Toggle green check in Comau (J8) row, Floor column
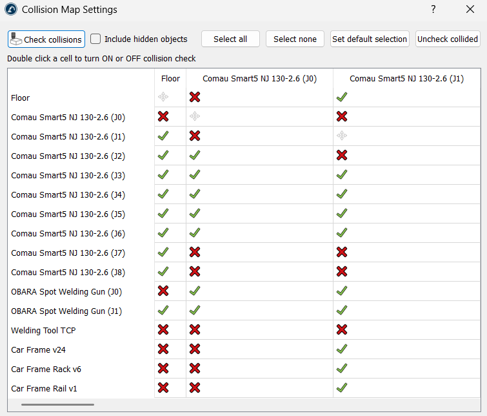 (x=163, y=271)
